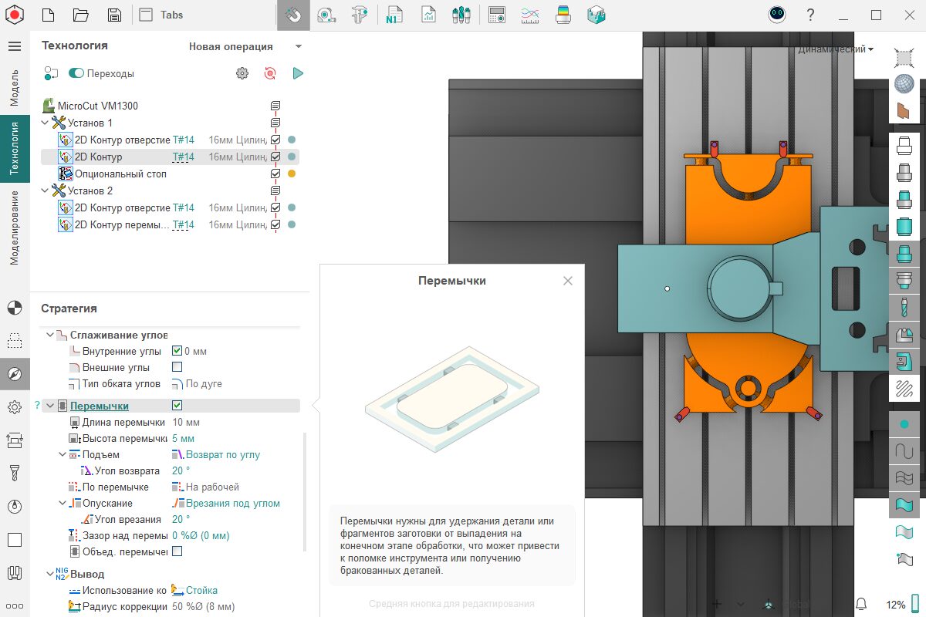The width and height of the screenshot is (926, 617).
Task: Click the Save file icon
Action: 114,15
